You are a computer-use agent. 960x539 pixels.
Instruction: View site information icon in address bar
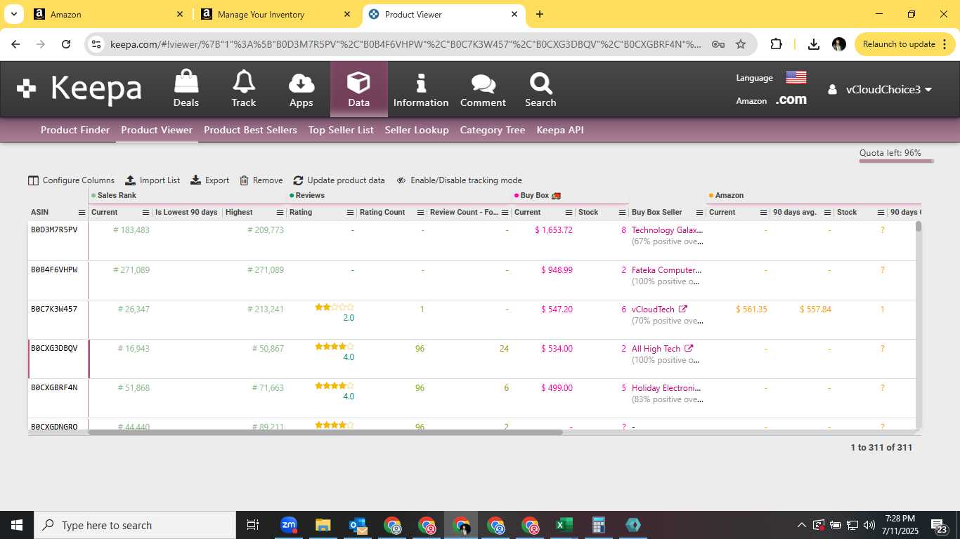97,44
